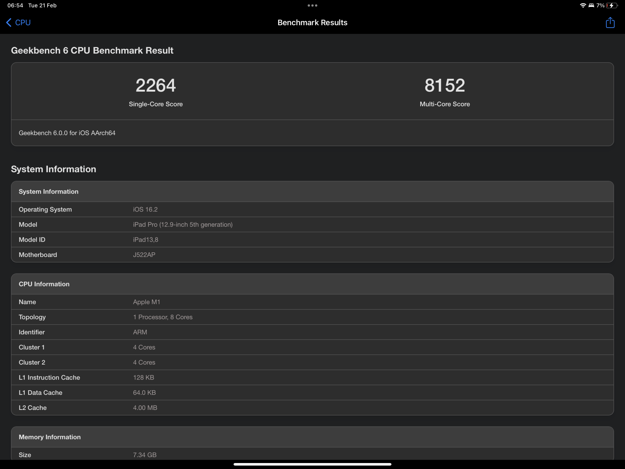Viewport: 625px width, 469px height.
Task: Select the CPU Name Apple M1 row
Action: [x=312, y=302]
